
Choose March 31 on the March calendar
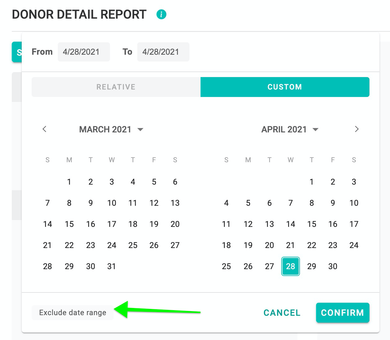(111, 266)
